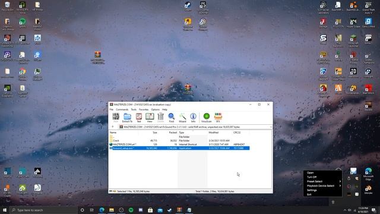Click the Extract To toolbar icon
Screen dimensions: 380x214
(x=127, y=118)
